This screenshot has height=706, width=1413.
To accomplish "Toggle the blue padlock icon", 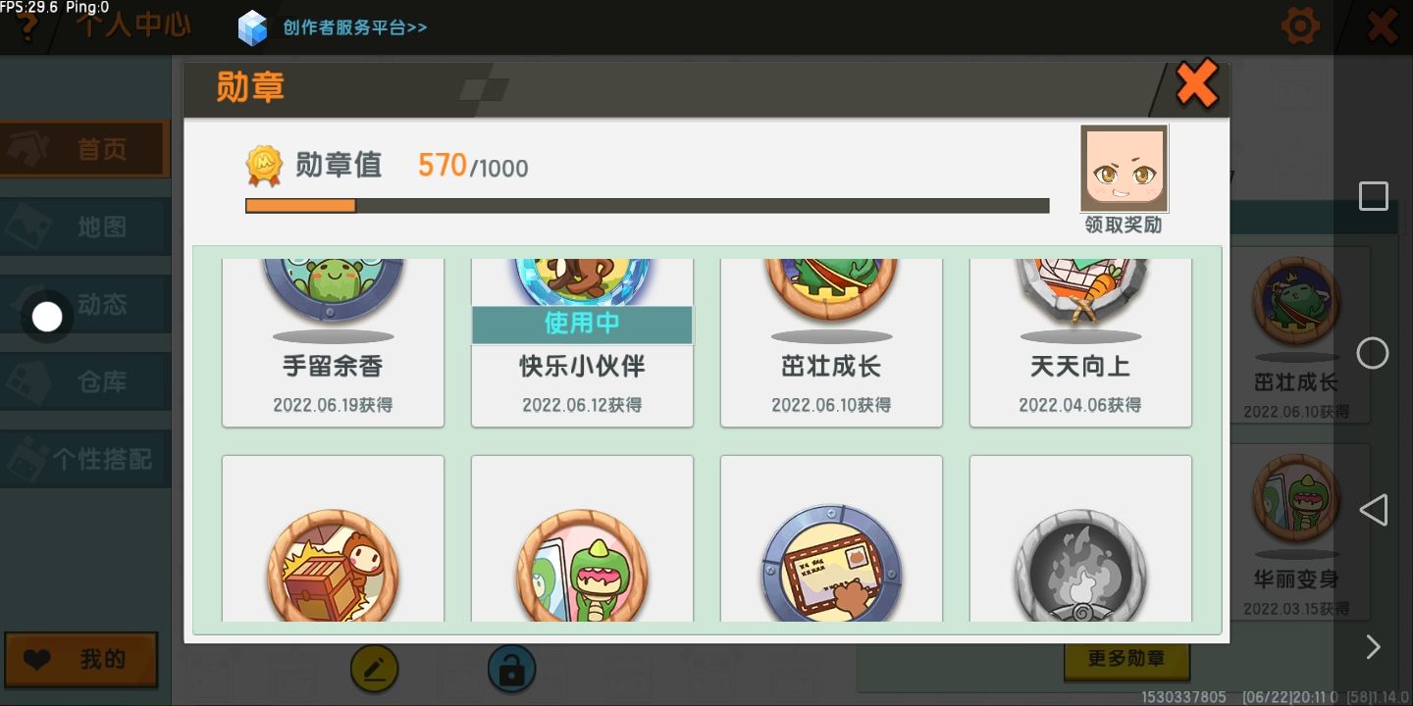I will coord(511,670).
